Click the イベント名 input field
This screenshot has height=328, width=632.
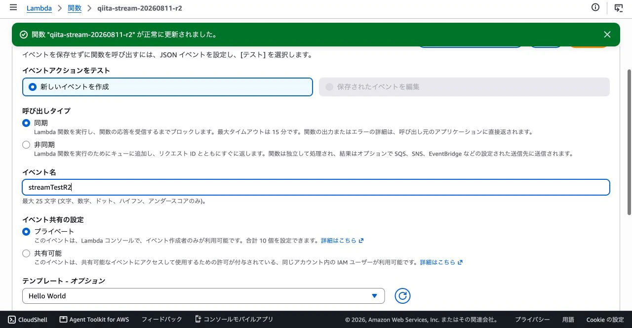(316, 187)
